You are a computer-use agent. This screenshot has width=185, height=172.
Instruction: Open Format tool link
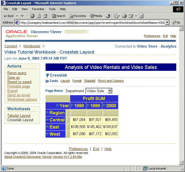[x=77, y=81]
